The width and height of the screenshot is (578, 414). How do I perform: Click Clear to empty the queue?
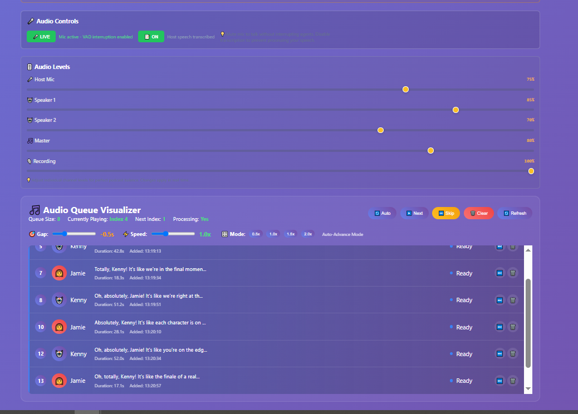pos(479,213)
